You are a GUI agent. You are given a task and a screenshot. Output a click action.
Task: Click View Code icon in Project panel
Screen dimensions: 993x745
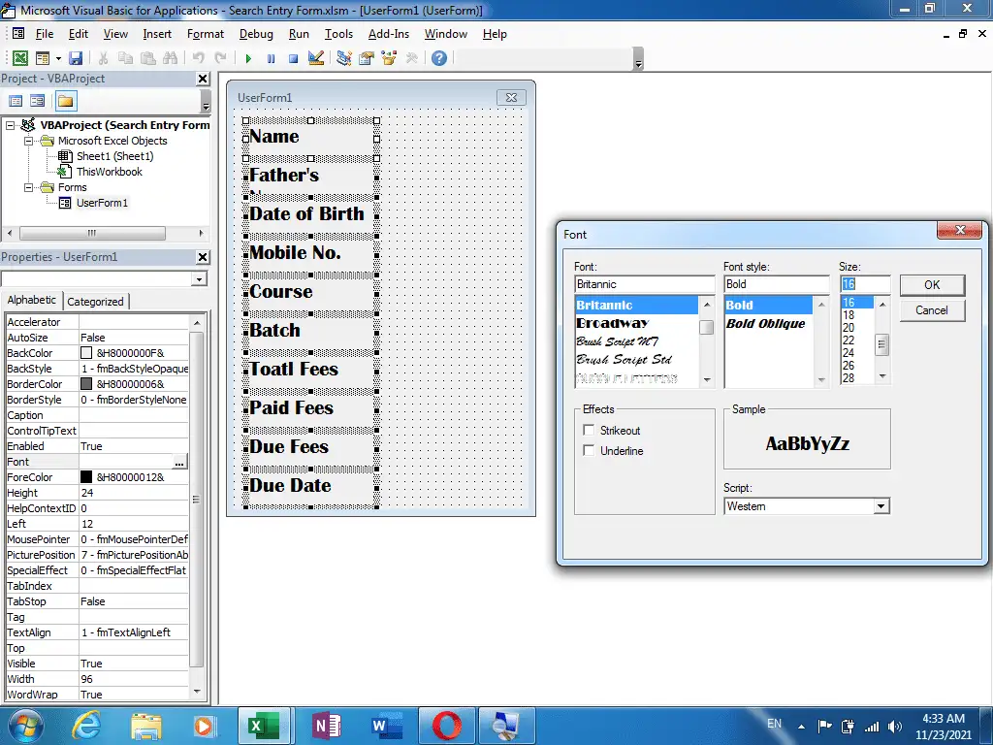click(16, 101)
